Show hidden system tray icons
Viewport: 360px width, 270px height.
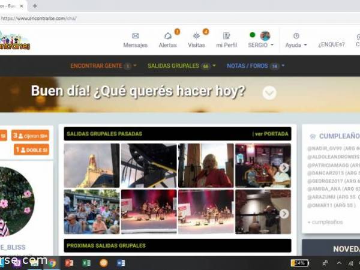click(339, 263)
